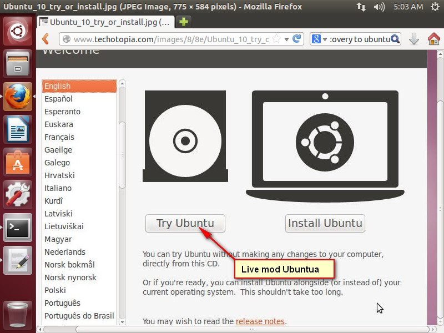The height and width of the screenshot is (333, 444).
Task: Go to the Firefox home page icon
Action: coord(433,39)
